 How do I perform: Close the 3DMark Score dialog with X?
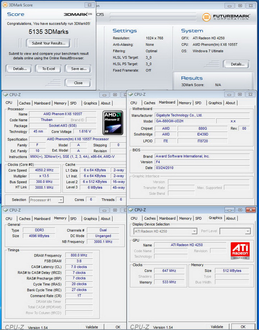point(90,5)
